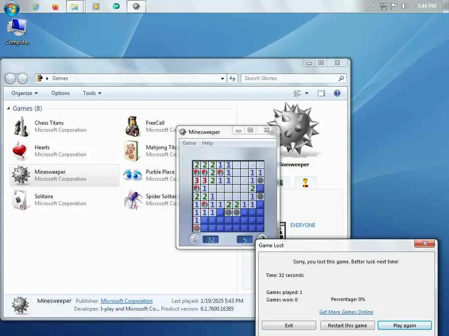Select Purble Place game
This screenshot has height=336, width=449.
(150, 175)
